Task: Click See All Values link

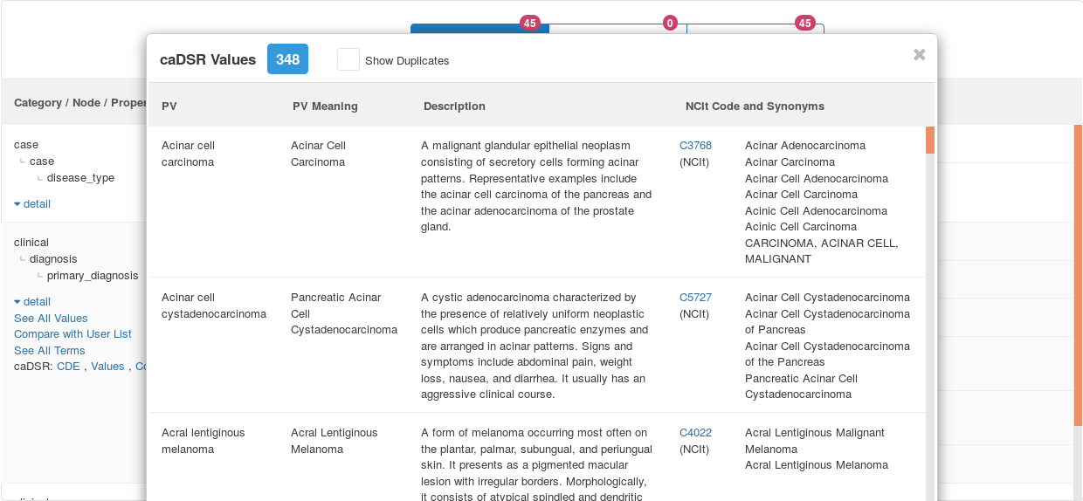Action: [x=51, y=319]
